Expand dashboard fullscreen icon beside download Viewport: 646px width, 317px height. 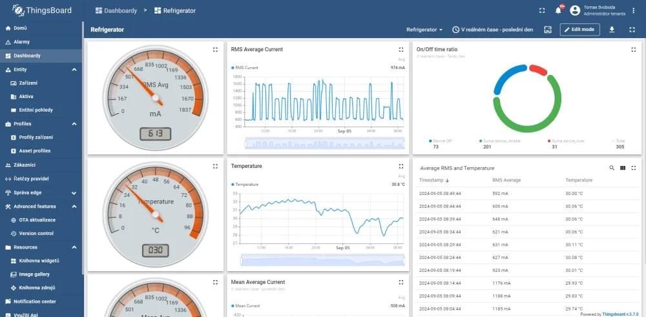632,30
